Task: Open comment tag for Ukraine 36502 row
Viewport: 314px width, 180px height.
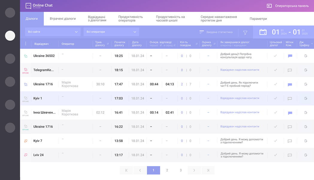Action: [290, 56]
